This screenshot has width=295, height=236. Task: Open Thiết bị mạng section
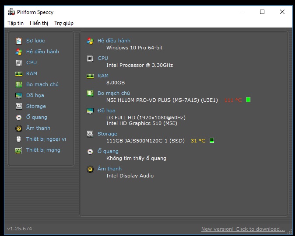[43, 150]
